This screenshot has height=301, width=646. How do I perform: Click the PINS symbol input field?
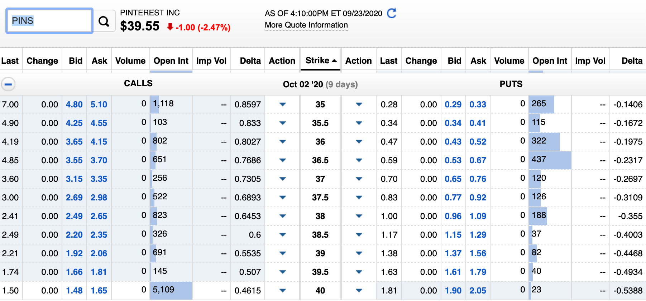click(x=49, y=21)
